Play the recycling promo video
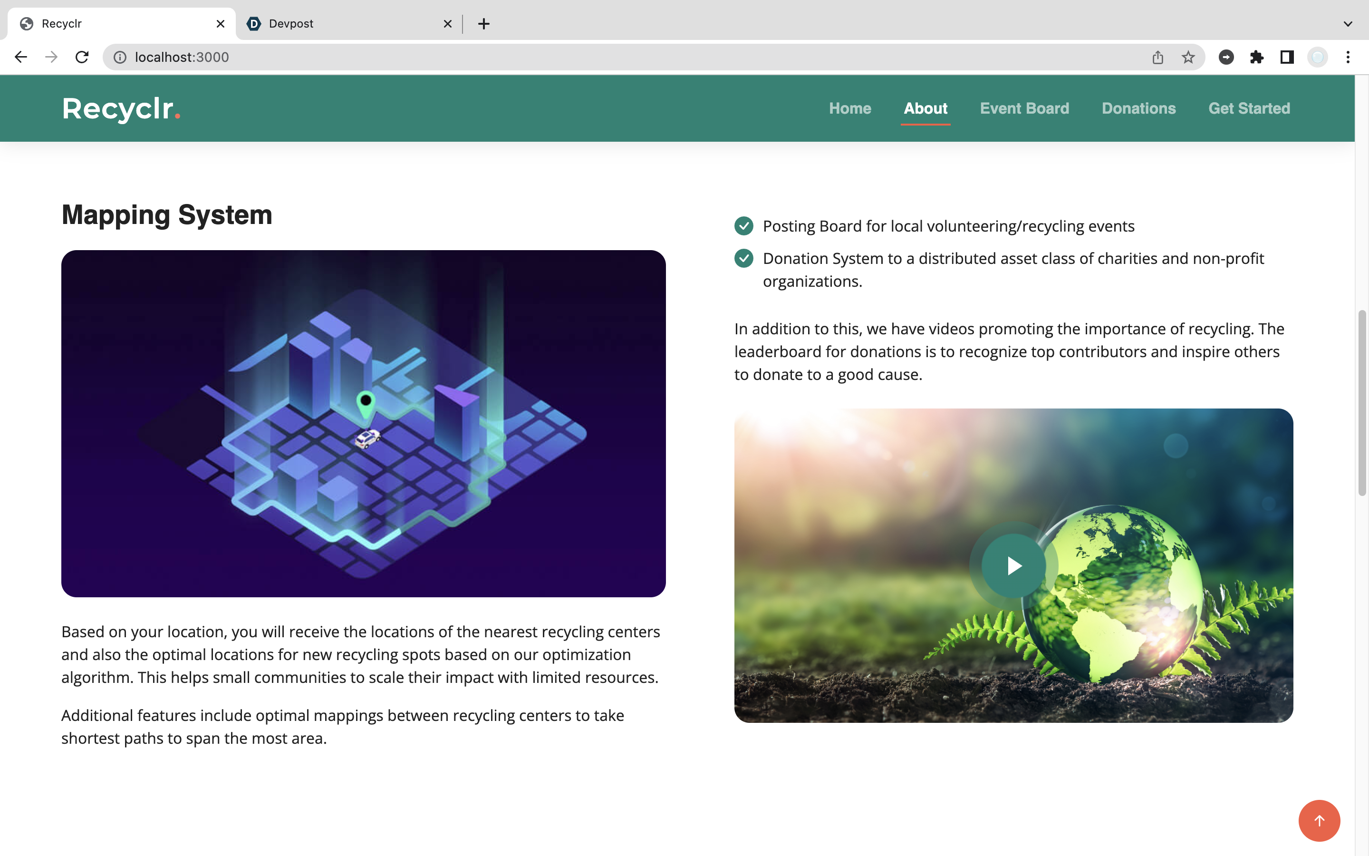The image size is (1369, 856). 1013,565
